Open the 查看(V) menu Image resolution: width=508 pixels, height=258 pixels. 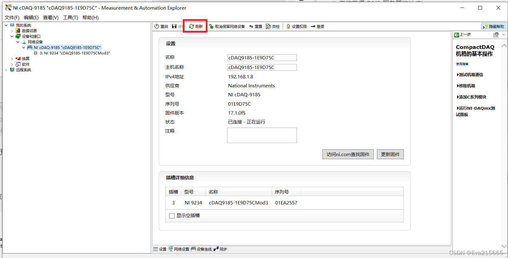coord(51,17)
